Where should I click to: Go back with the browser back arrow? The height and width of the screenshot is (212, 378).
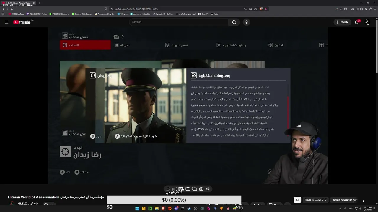coord(3,9)
